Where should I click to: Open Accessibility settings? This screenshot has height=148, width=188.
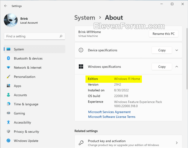tap(22, 122)
